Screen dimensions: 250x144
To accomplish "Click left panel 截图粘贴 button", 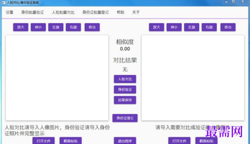I will click(x=70, y=141).
